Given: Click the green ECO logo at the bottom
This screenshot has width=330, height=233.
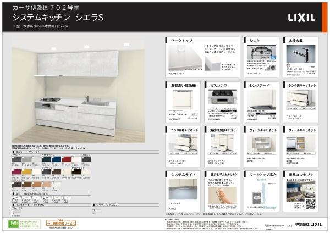Looking at the screenshot, I should coord(13,224).
